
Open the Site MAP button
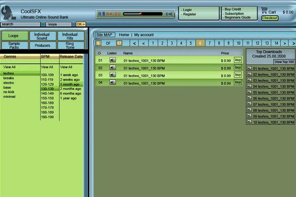pyautogui.click(x=105, y=34)
